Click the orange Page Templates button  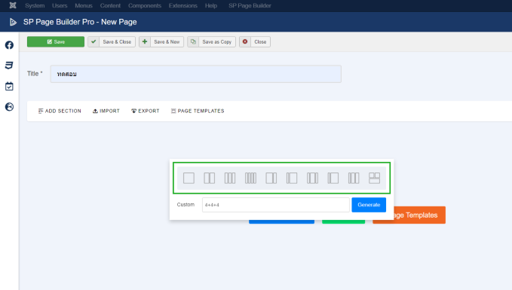click(x=419, y=215)
